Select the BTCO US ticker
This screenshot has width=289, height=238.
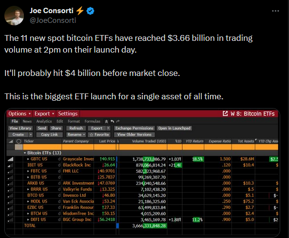click(x=36, y=195)
